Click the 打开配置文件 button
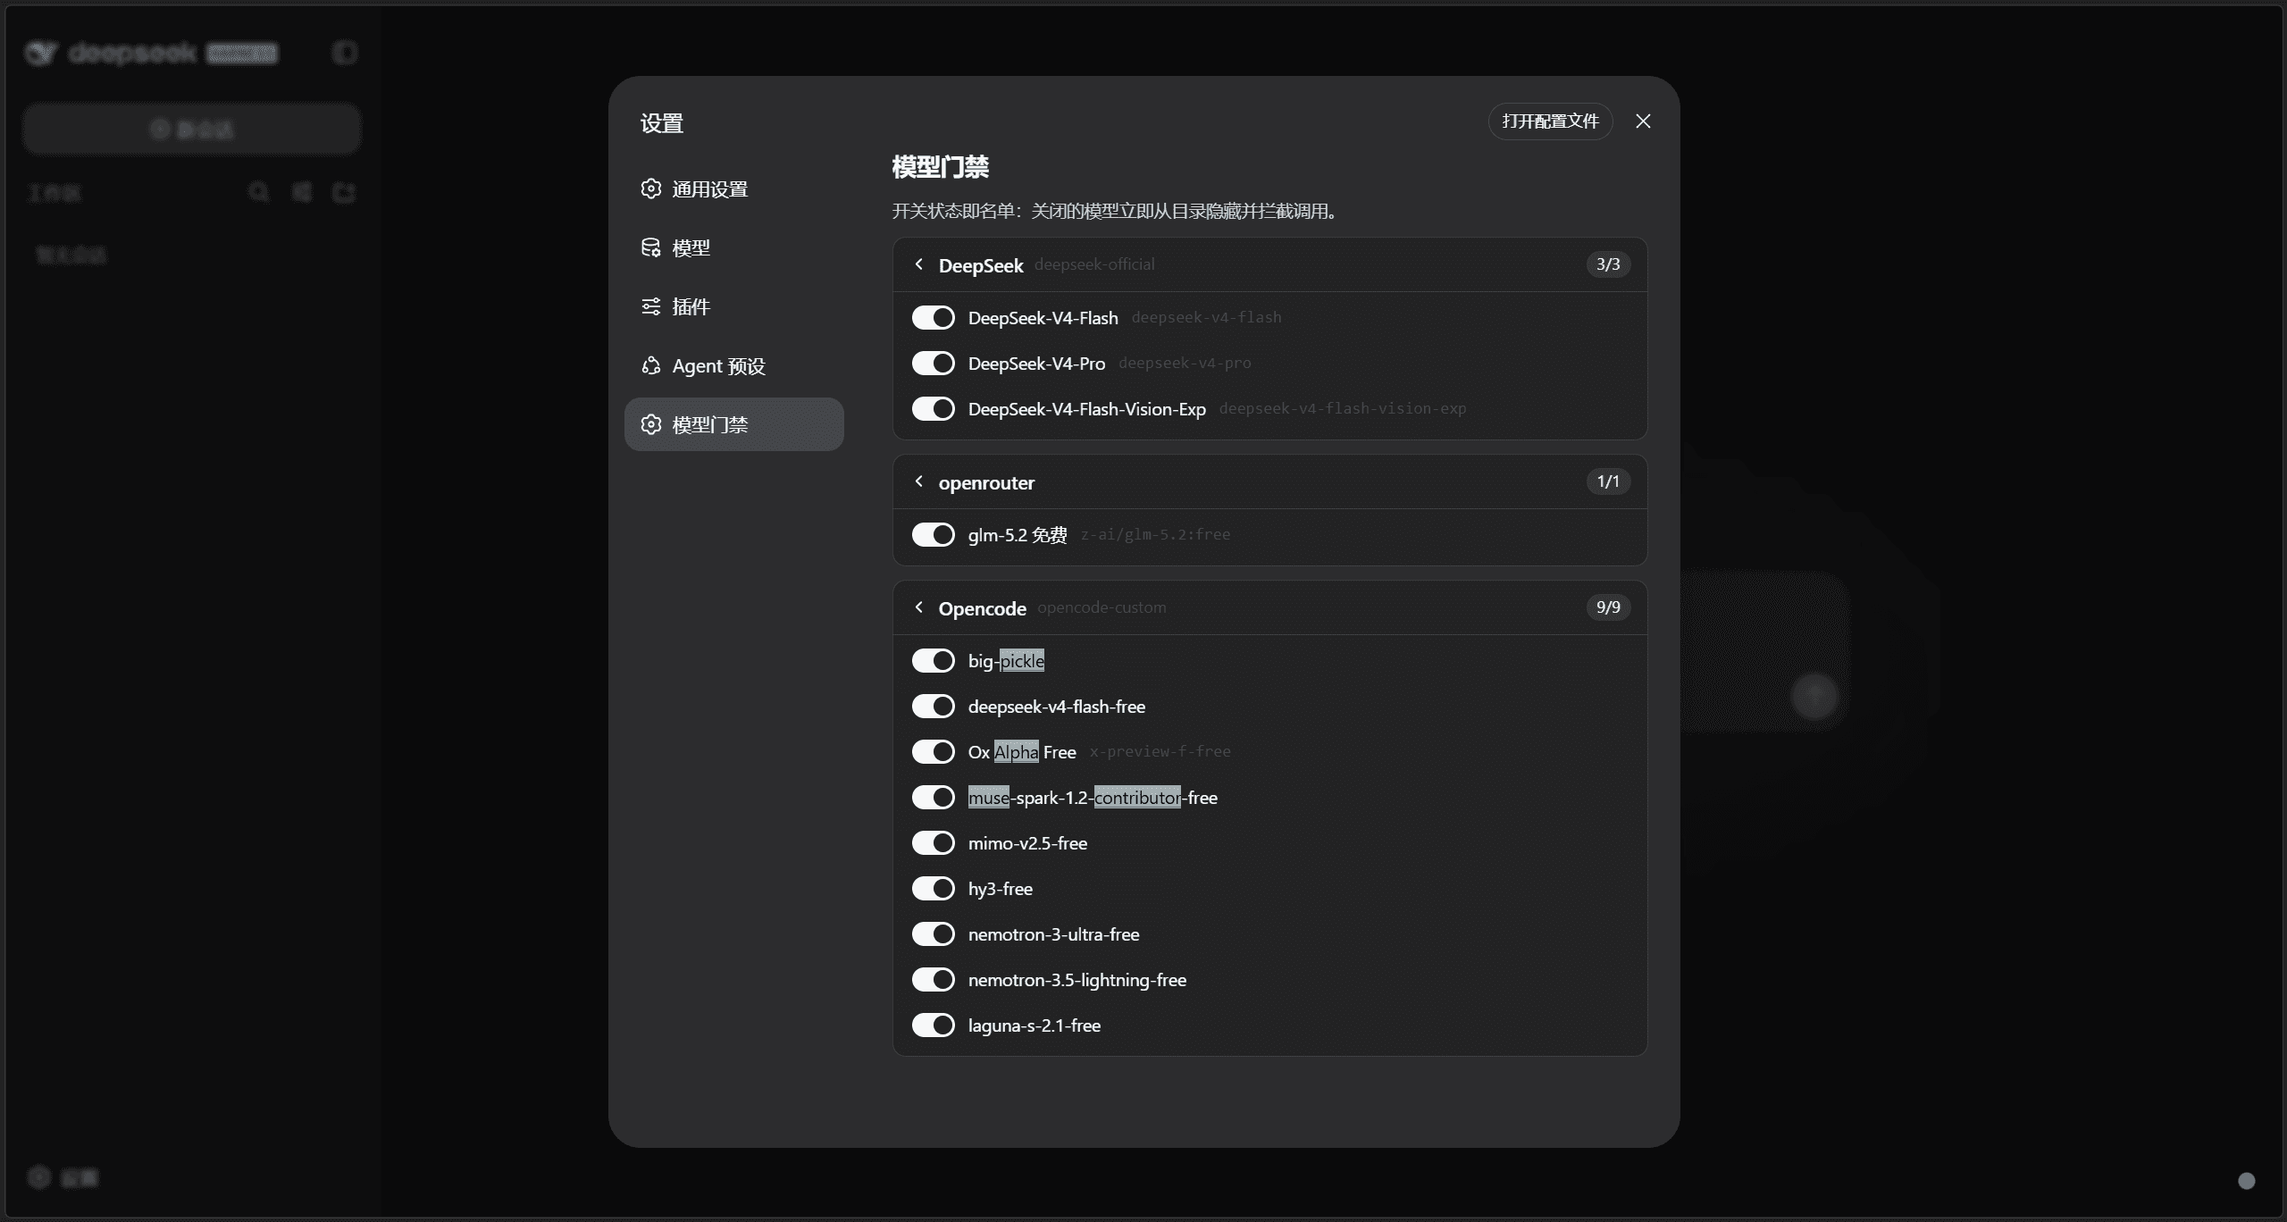The image size is (2287, 1222). point(1550,121)
